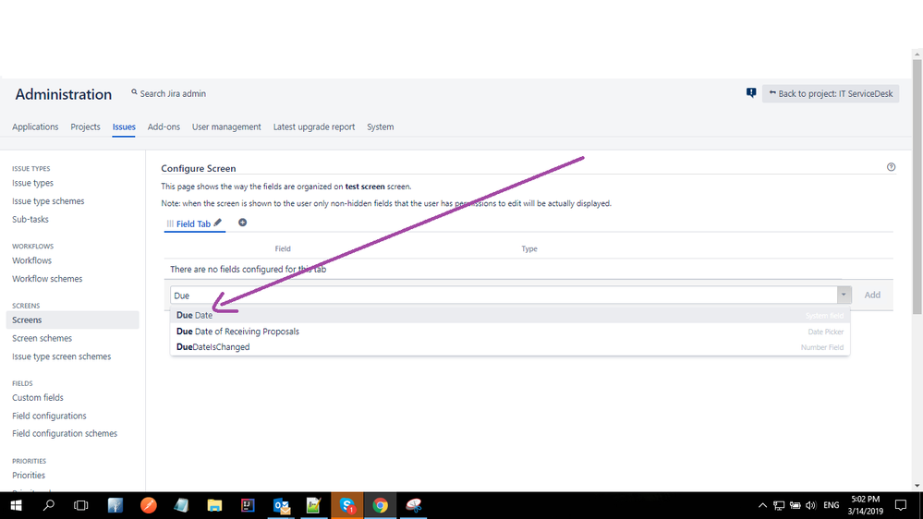Open the Applications tab
Screen dimensions: 923x519
tap(35, 127)
